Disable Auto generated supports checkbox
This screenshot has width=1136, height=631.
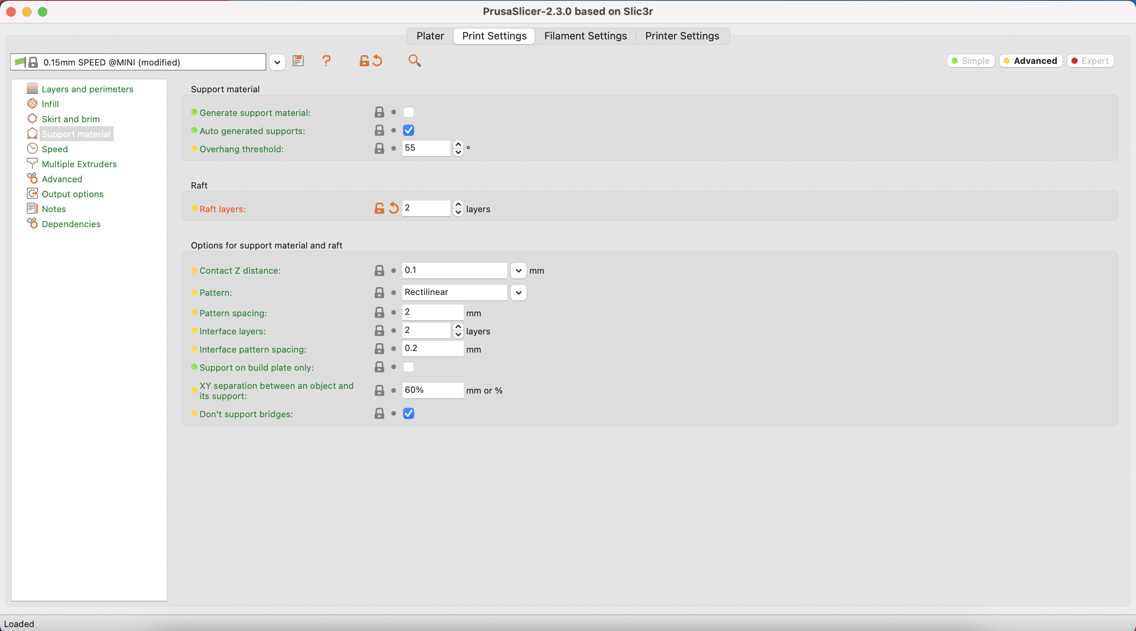(x=409, y=130)
